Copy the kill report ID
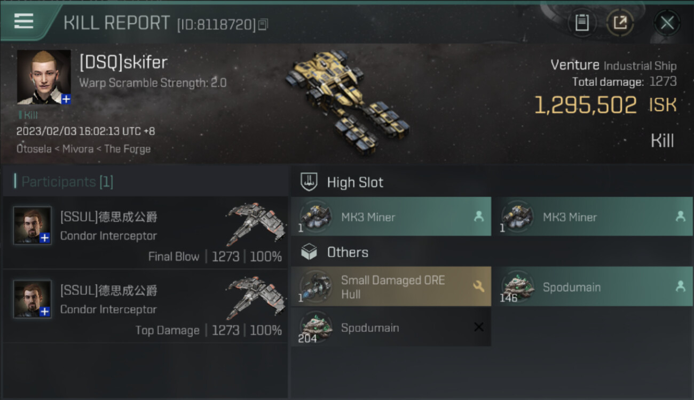Screen dimensions: 694x400 pos(263,25)
